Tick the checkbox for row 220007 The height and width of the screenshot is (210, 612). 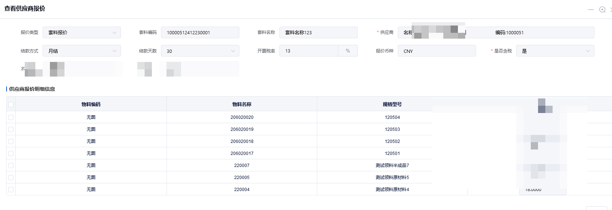11,166
